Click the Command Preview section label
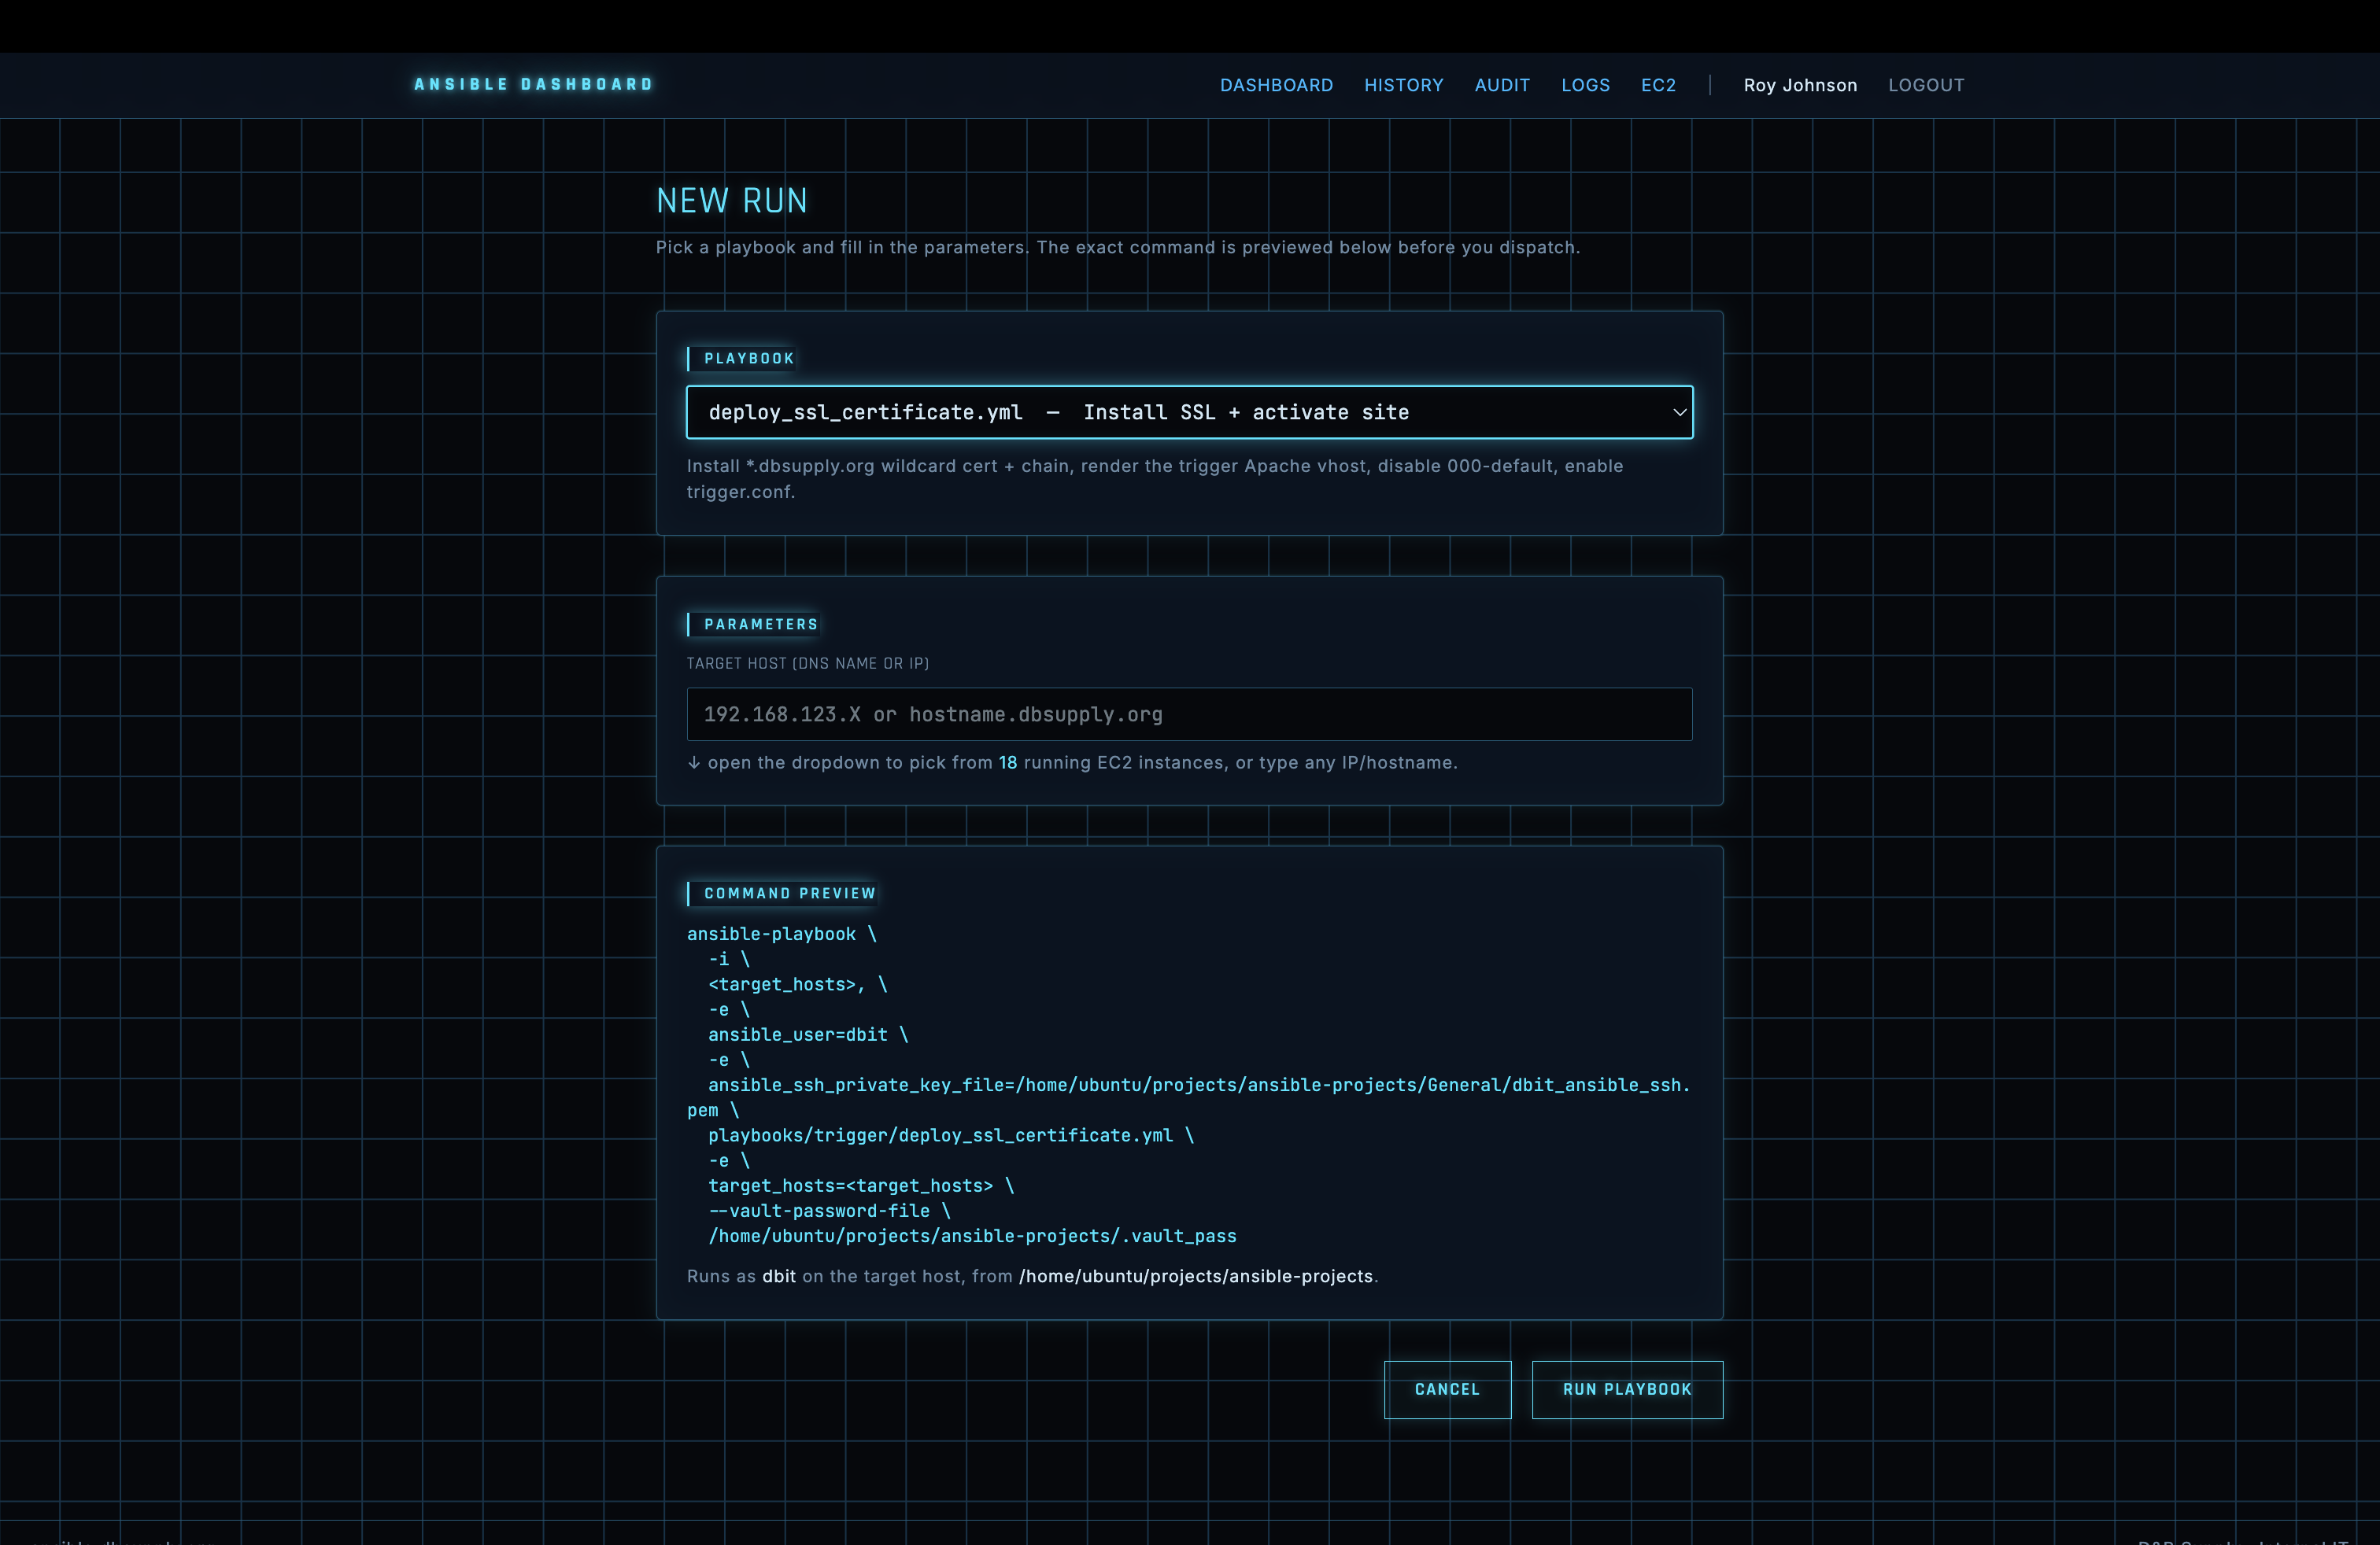 click(x=789, y=894)
